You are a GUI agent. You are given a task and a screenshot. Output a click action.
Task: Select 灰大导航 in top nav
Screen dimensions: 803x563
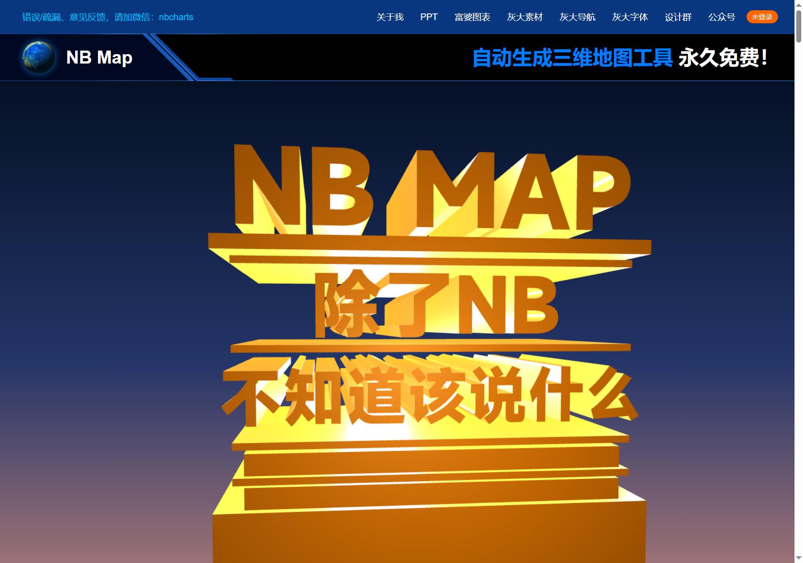pos(578,17)
